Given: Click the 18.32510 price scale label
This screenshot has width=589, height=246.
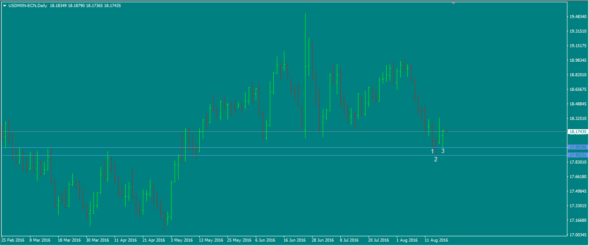Looking at the screenshot, I should click(578, 119).
